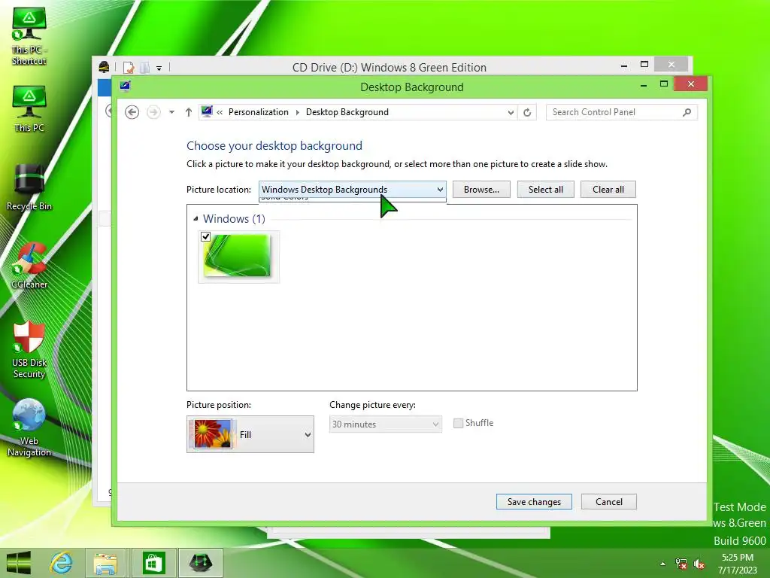Screen dimensions: 770x578
Task: Click Properties icon in CD Drive toolbar
Action: 129,67
